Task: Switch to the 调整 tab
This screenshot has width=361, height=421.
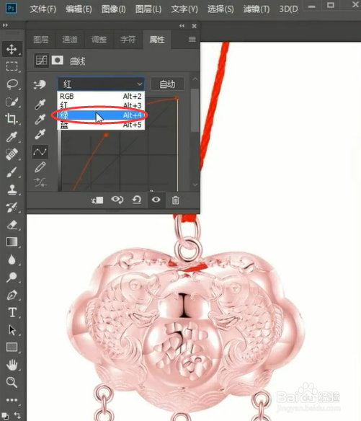Action: click(x=99, y=40)
